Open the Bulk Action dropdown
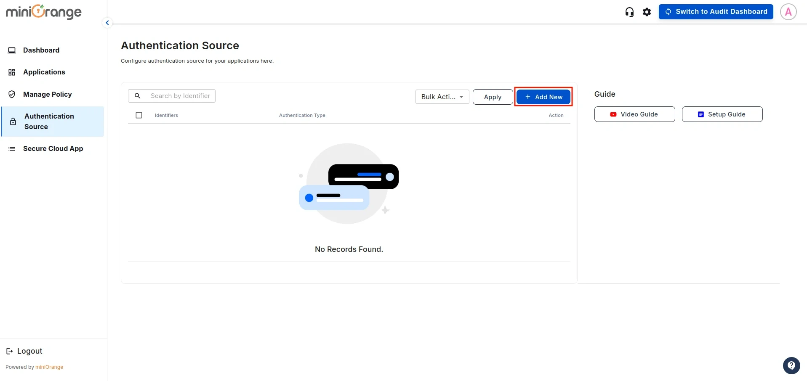The height and width of the screenshot is (381, 807). coord(442,97)
